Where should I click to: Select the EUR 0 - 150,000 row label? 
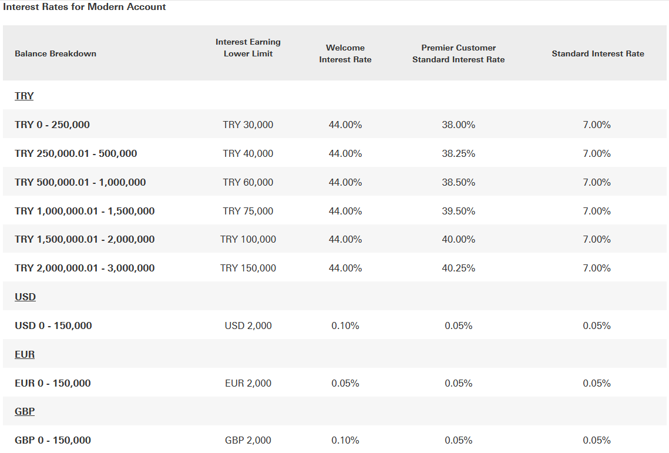click(53, 383)
